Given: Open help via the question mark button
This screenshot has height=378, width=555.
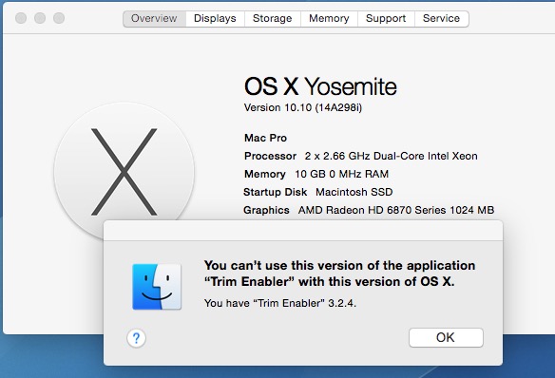Looking at the screenshot, I should point(136,338).
